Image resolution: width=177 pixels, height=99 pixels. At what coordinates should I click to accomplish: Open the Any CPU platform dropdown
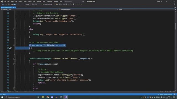click(37, 4)
